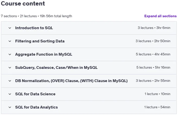Click the 1 lecture 54min label
178x115 pixels.
pos(157,107)
